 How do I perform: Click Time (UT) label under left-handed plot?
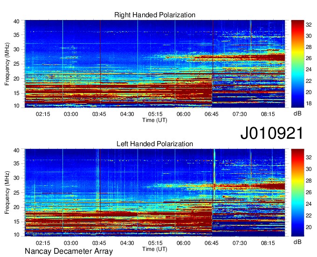155,249
